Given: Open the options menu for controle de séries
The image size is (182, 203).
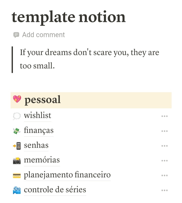Looking at the screenshot, I should (x=165, y=190).
